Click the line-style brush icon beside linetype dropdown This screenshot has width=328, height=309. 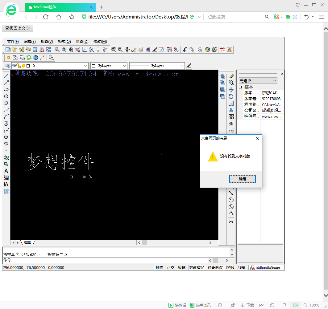(x=188, y=66)
